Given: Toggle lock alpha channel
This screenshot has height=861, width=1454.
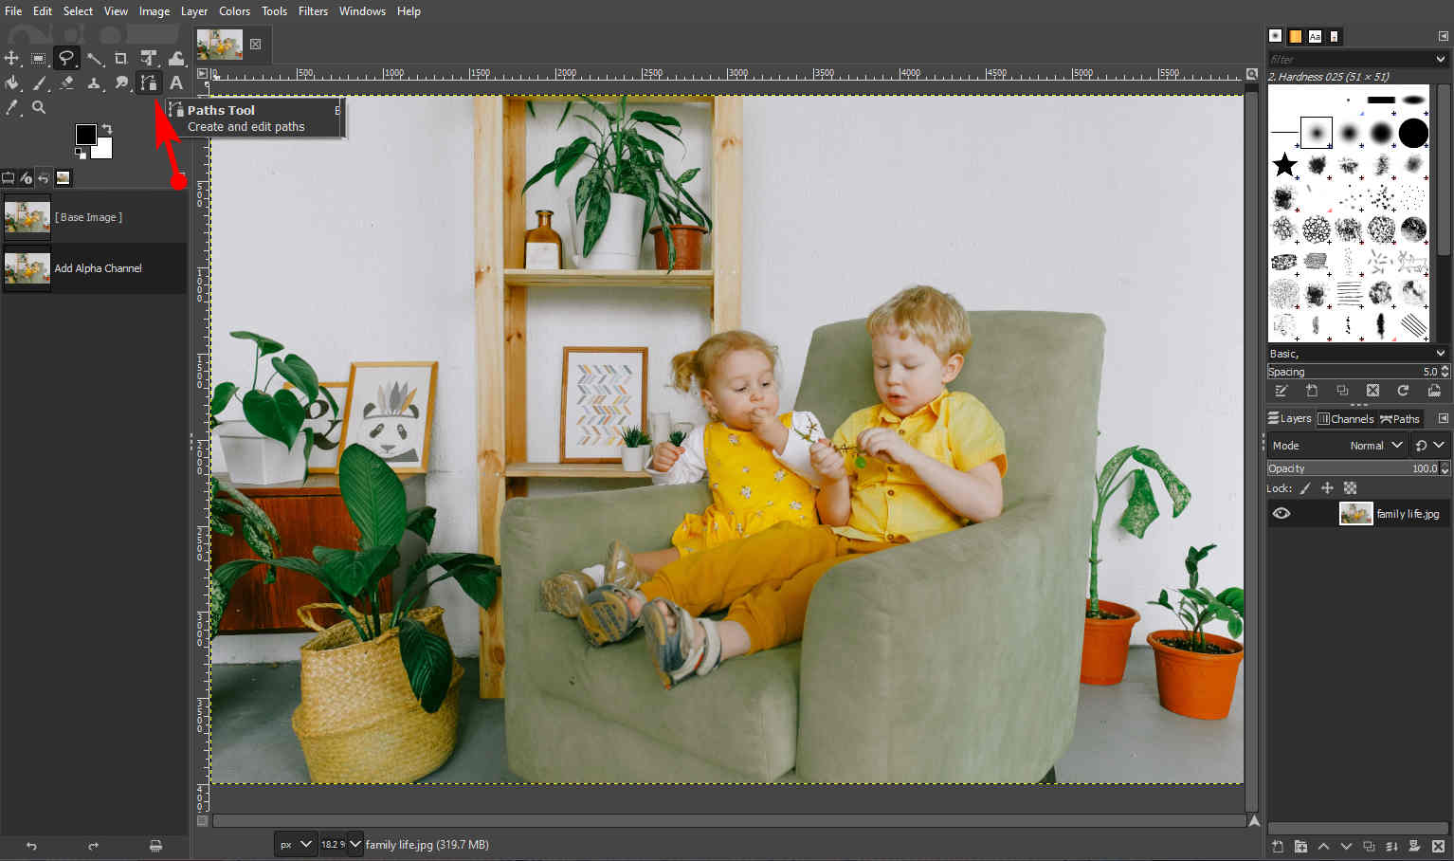Looking at the screenshot, I should tap(1350, 488).
